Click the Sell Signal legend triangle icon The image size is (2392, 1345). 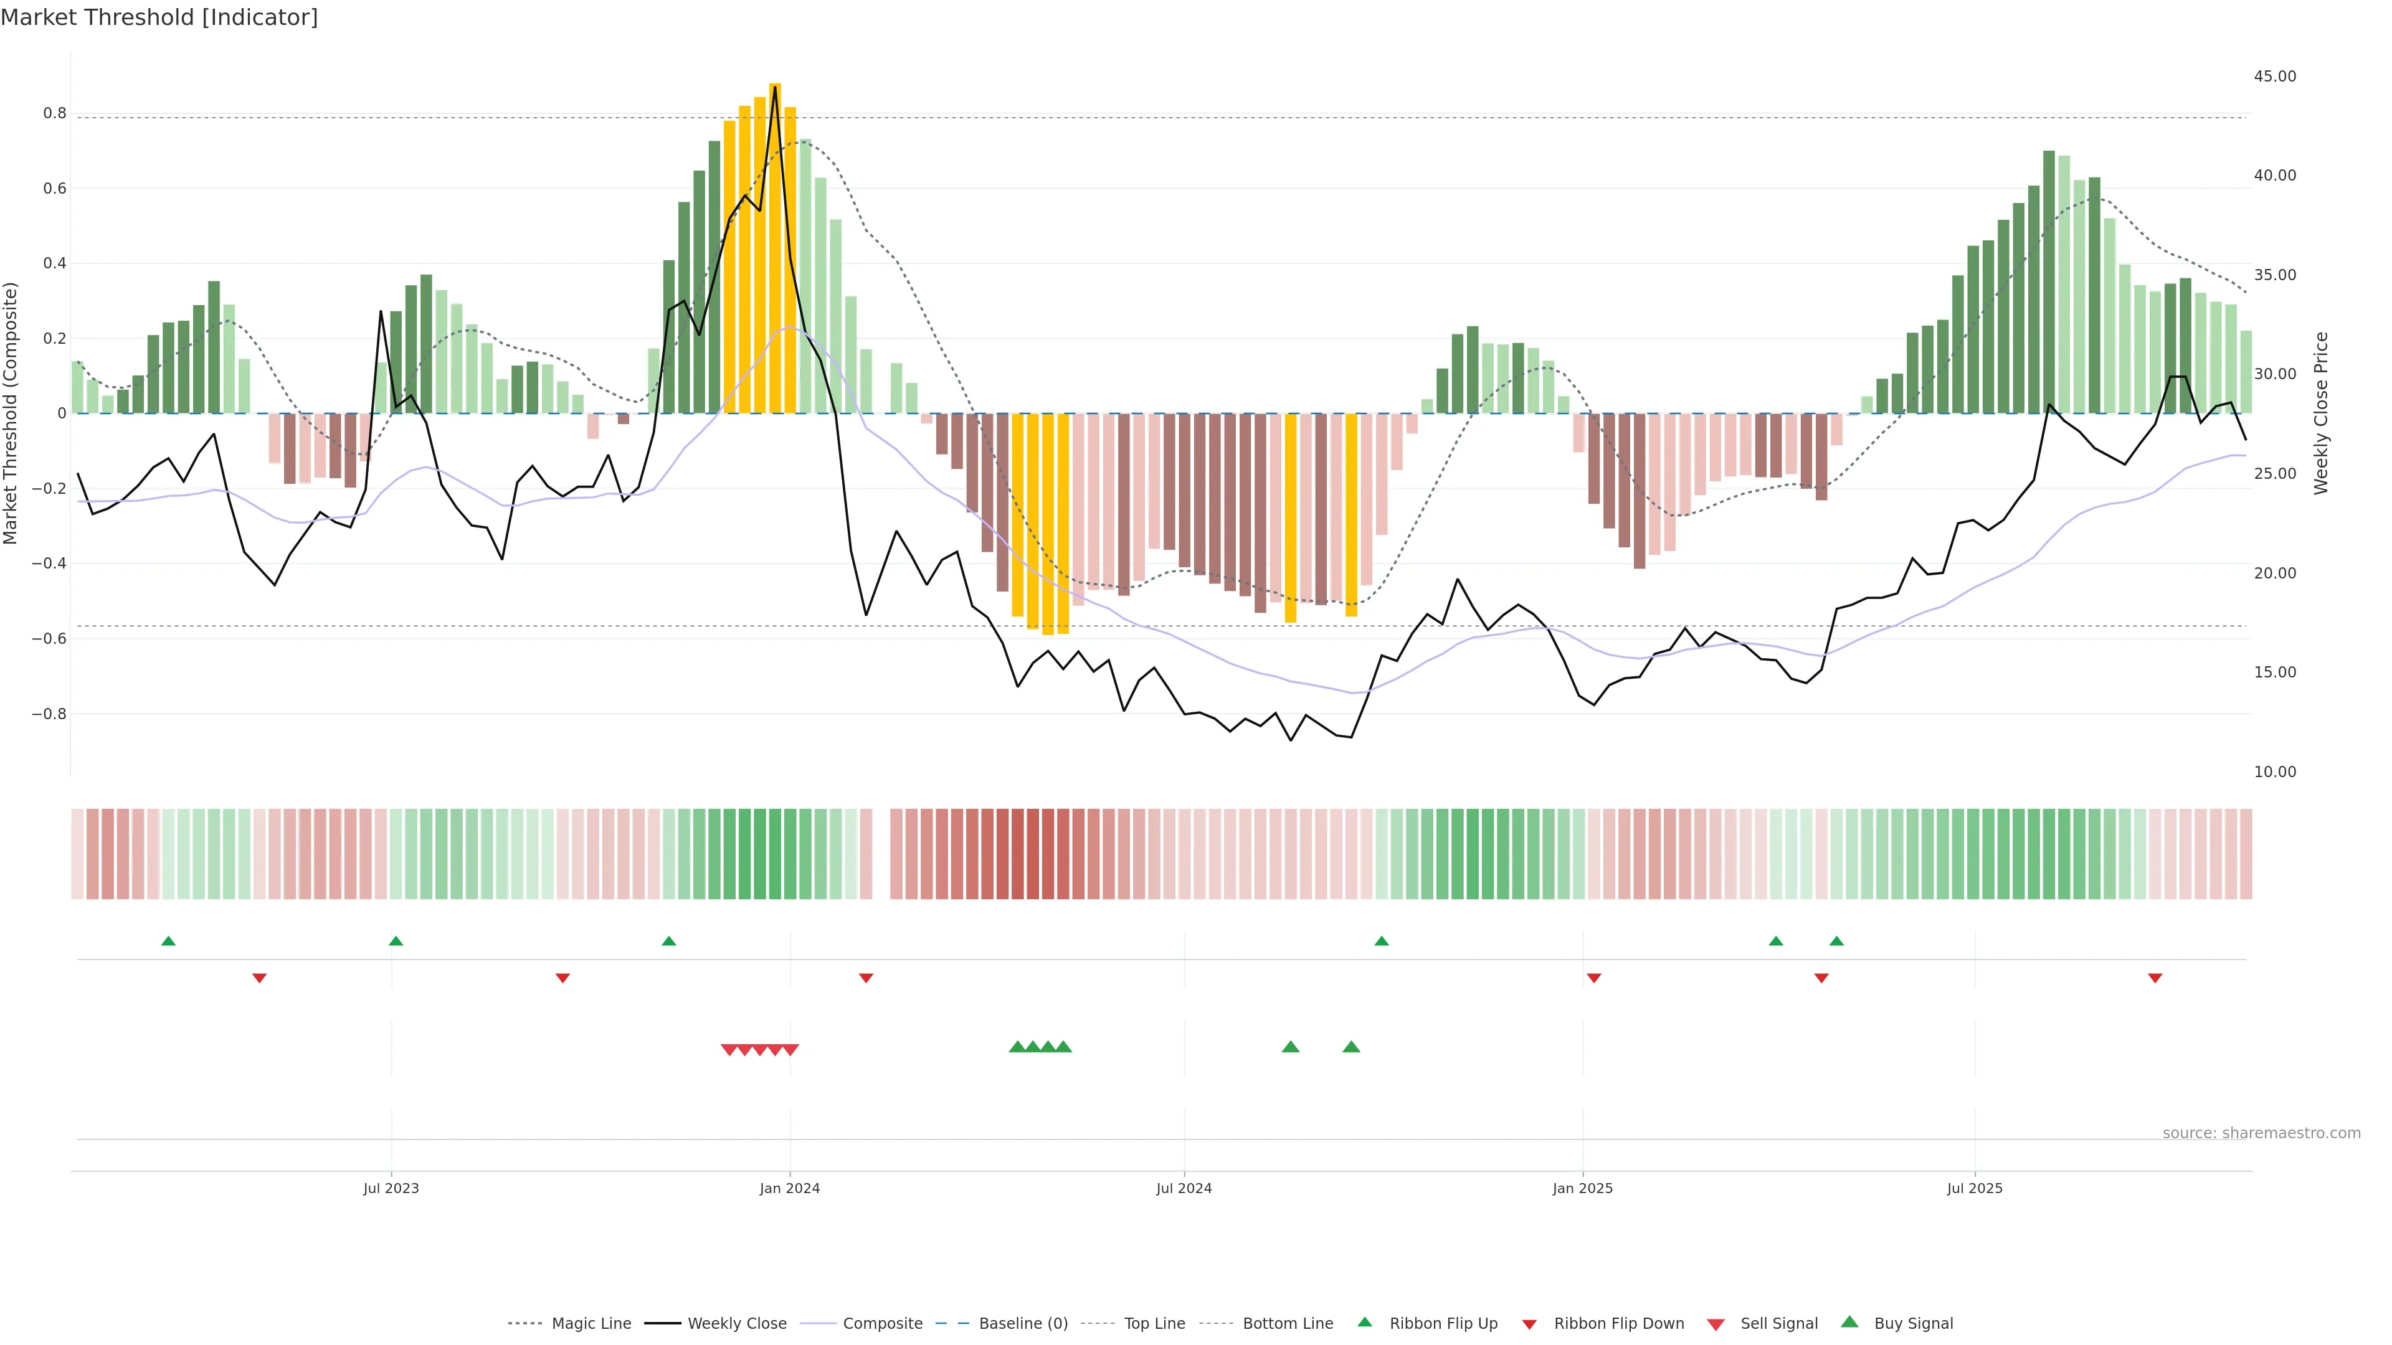[1716, 1324]
